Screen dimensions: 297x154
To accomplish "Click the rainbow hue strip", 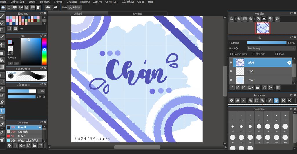I will (44, 51).
